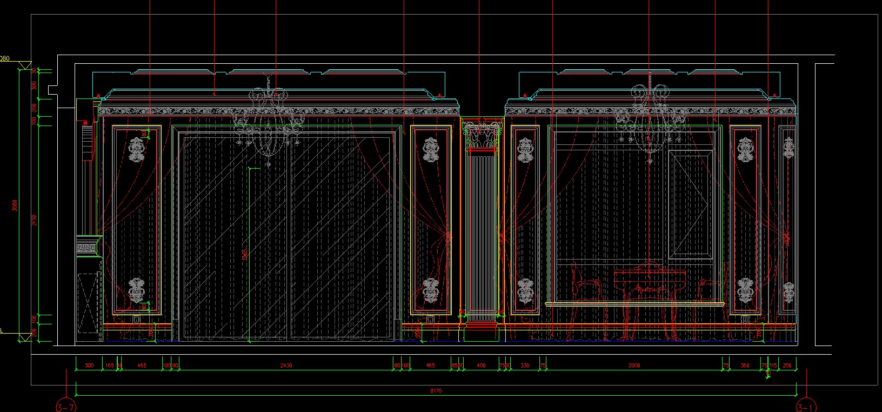
Task: Select the upper ornament on leftmost wall panel
Action: [x=136, y=150]
